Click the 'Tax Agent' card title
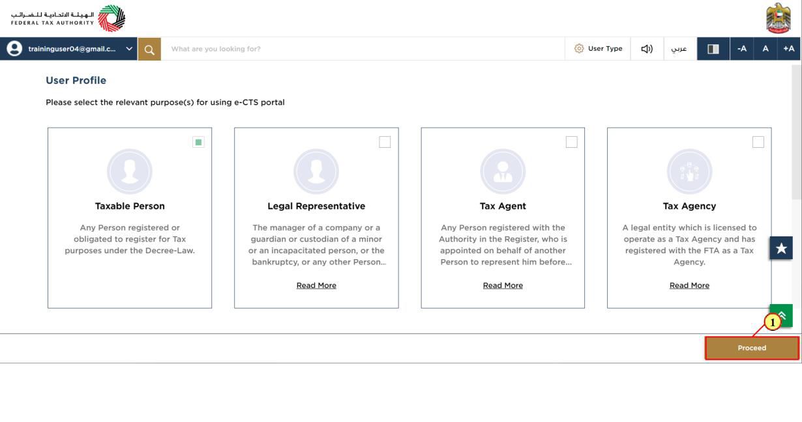 pyautogui.click(x=503, y=206)
